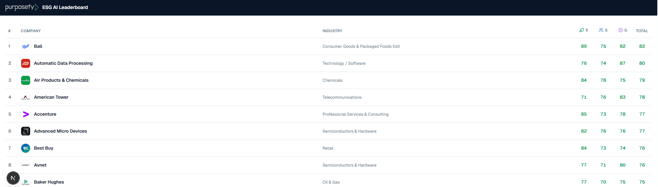The height and width of the screenshot is (187, 658).
Task: Click rank number 1 in the Ball row
Action: pyautogui.click(x=9, y=46)
